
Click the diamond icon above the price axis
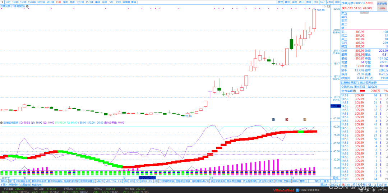pyautogui.click(x=325, y=6)
